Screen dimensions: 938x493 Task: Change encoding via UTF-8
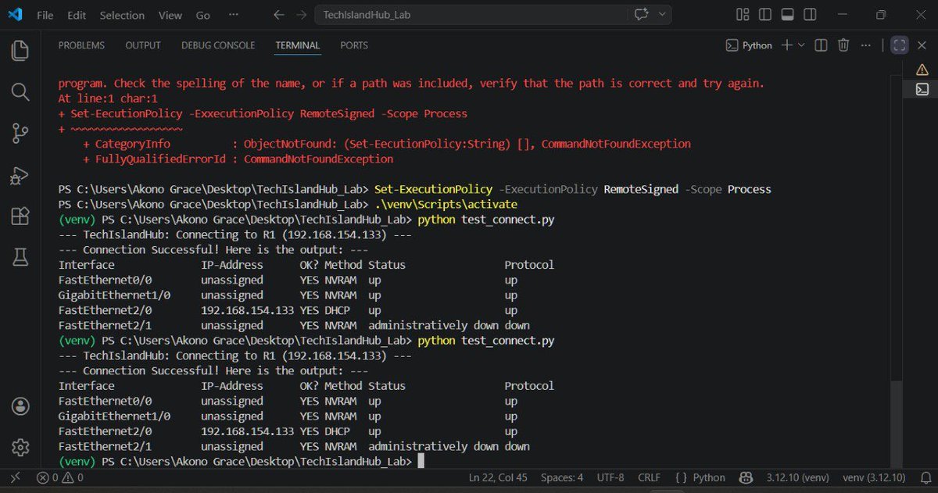(x=610, y=477)
